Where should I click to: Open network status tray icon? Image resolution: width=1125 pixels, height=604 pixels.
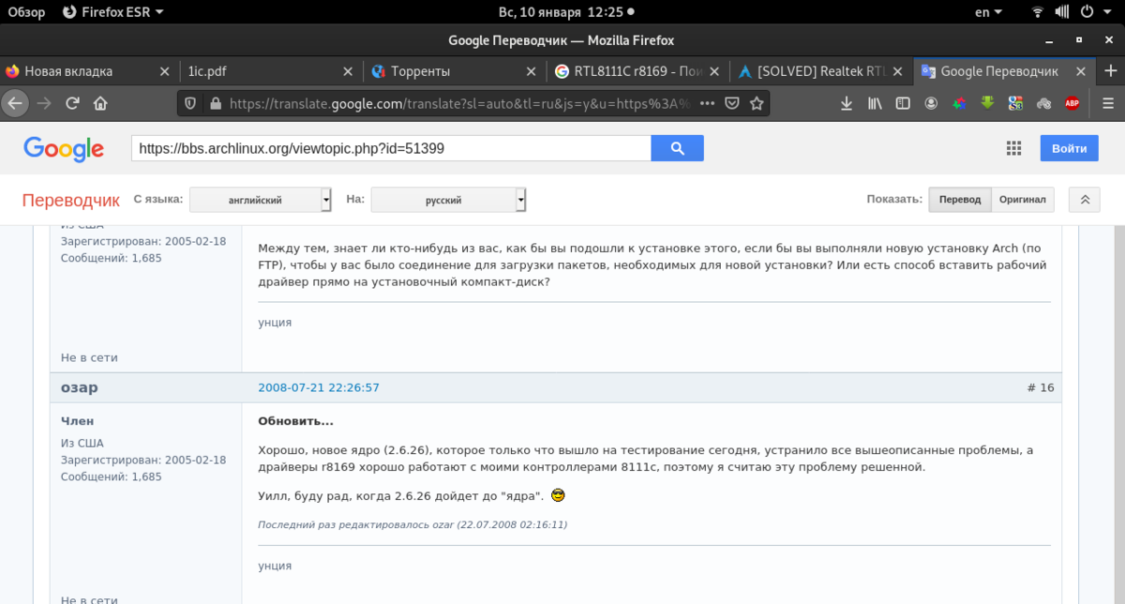coord(1038,12)
